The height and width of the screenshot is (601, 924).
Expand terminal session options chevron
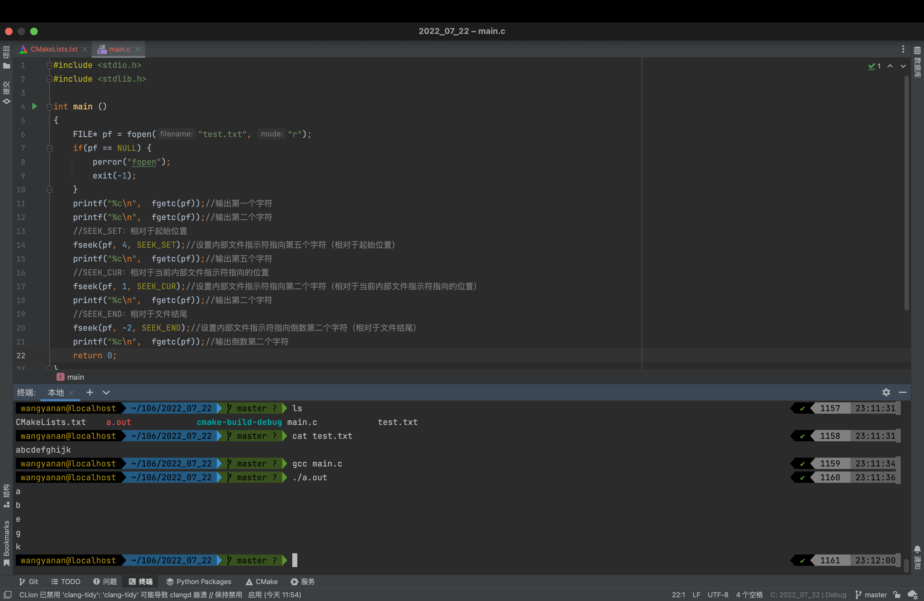point(106,392)
